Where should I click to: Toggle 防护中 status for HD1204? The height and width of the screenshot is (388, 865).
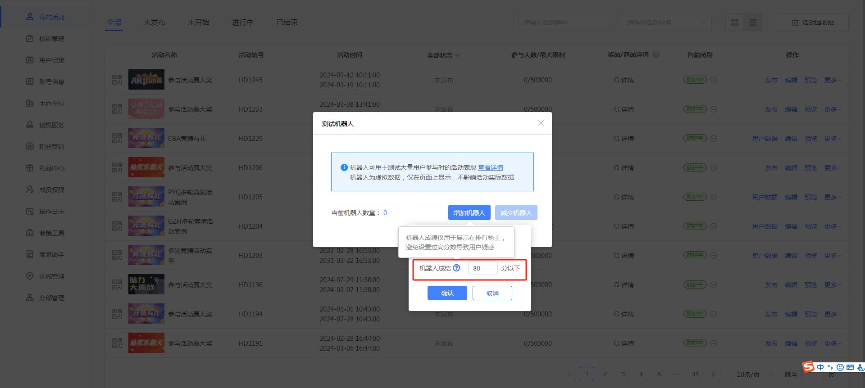[x=695, y=226]
